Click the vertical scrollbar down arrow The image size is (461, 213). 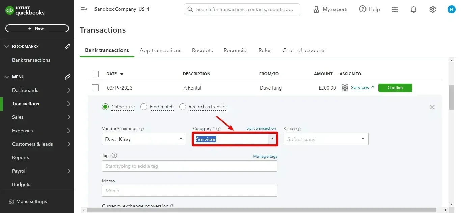451,204
